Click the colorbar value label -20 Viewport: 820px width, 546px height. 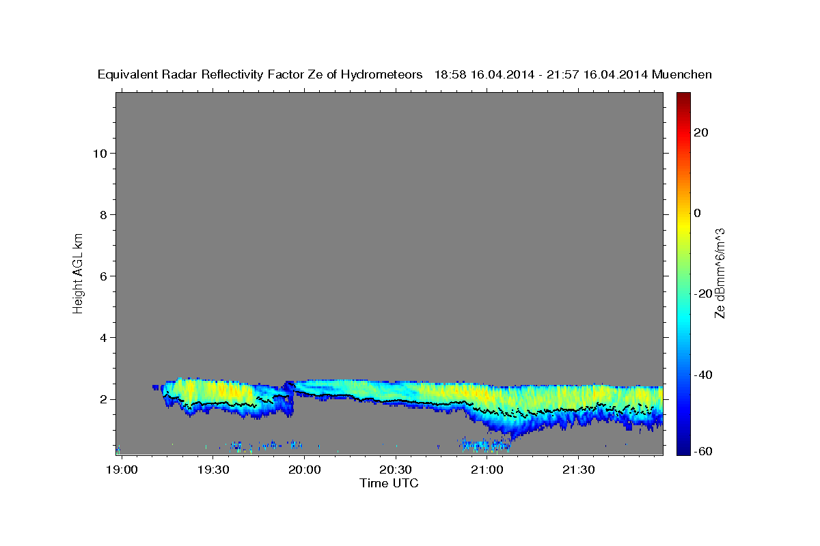click(x=702, y=293)
